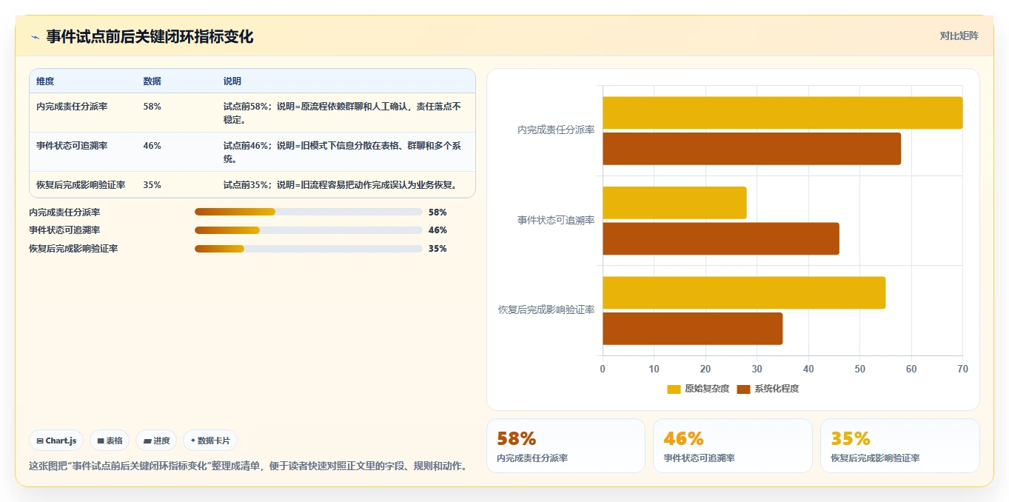Click the x-axis tick label 30
The height and width of the screenshot is (502, 1009).
pos(757,369)
